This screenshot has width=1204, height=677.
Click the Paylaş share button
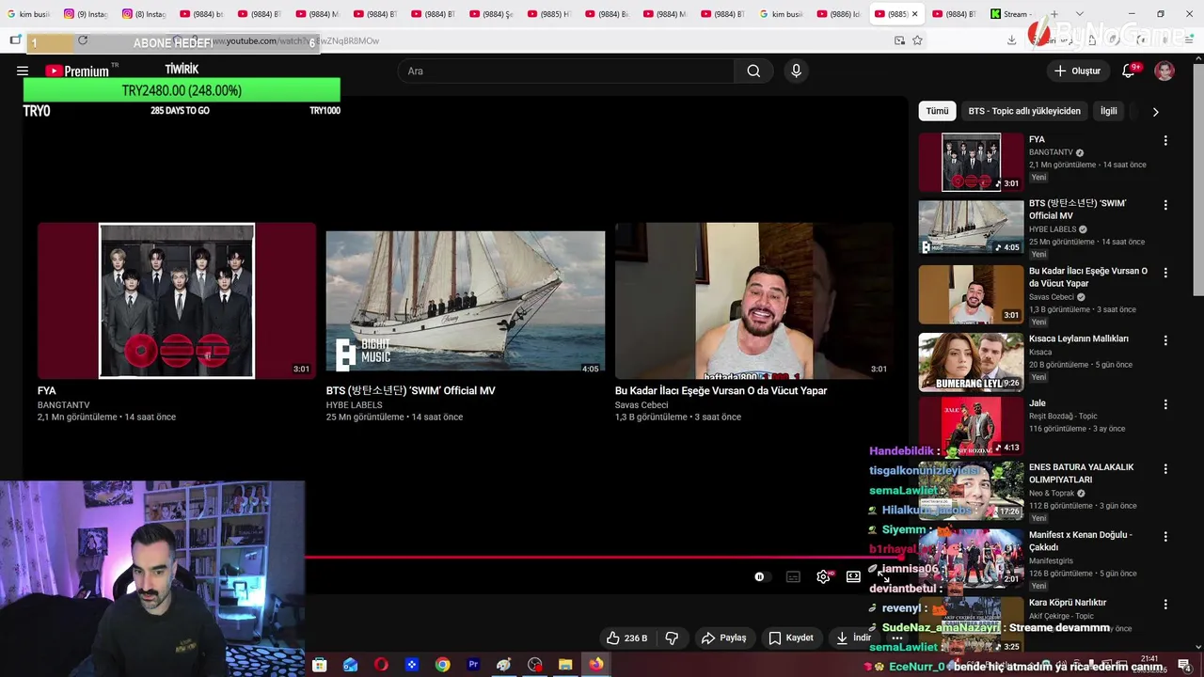[x=723, y=638]
